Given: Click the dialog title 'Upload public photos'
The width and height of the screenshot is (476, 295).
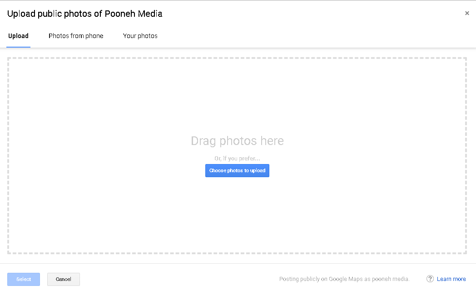Looking at the screenshot, I should (x=55, y=14).
